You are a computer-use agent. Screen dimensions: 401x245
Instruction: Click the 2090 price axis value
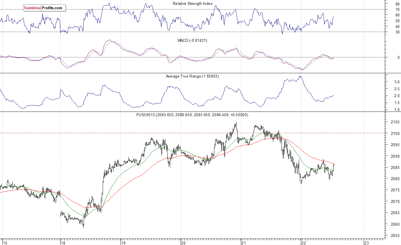(x=395, y=157)
